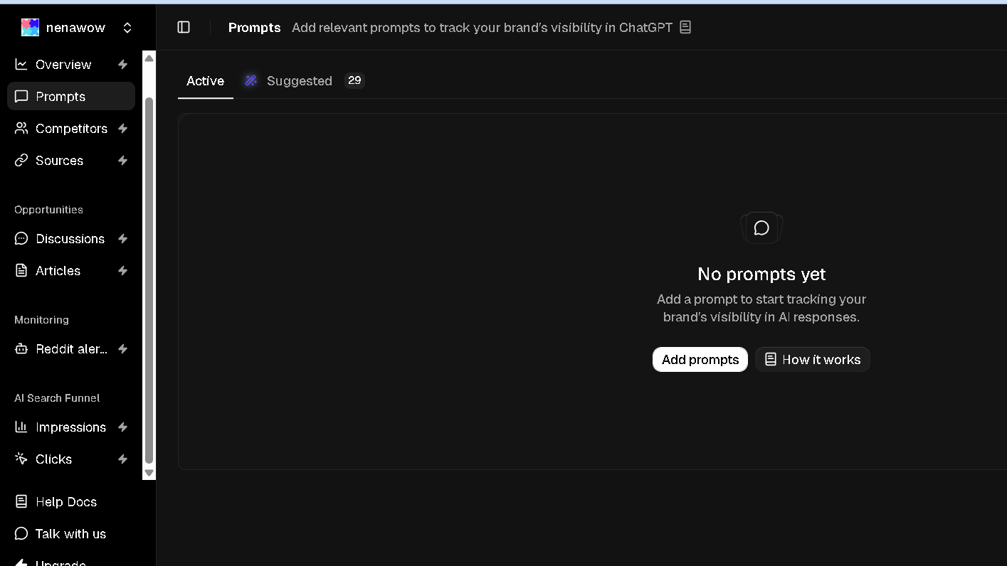Screen dimensions: 1007x566
Task: Select the Discussions opportunity icon
Action: (x=21, y=238)
